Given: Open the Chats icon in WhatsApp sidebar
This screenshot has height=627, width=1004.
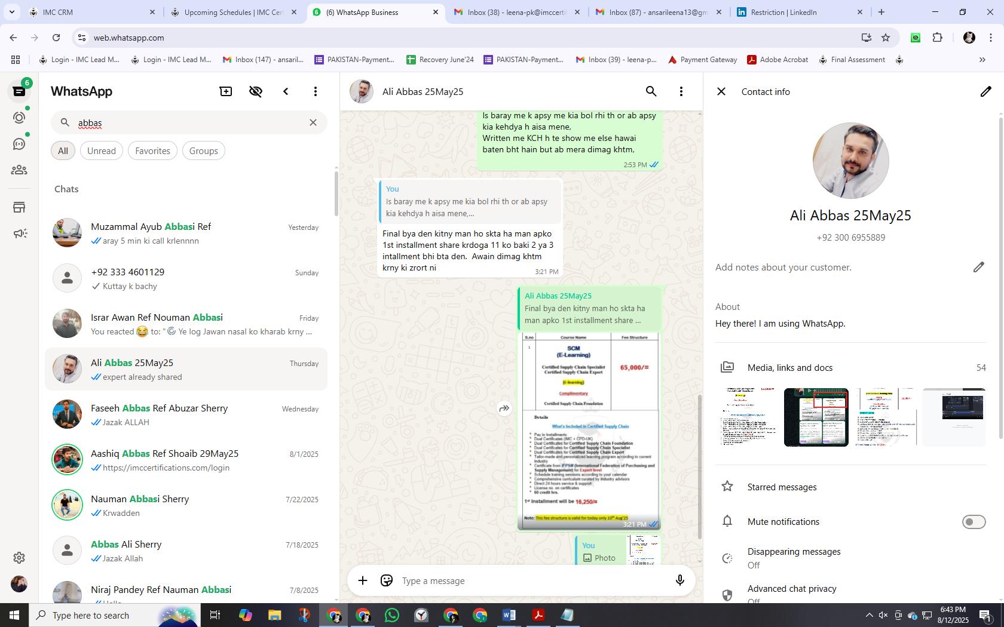Looking at the screenshot, I should 19,91.
